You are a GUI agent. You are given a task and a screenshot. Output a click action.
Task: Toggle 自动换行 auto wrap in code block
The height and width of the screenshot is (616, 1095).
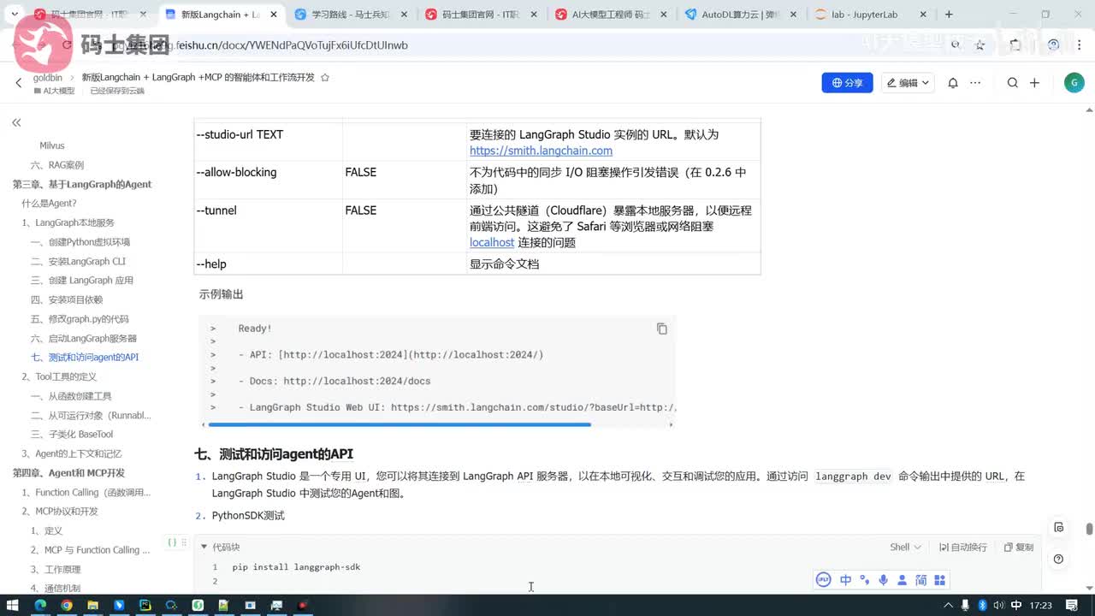(963, 547)
